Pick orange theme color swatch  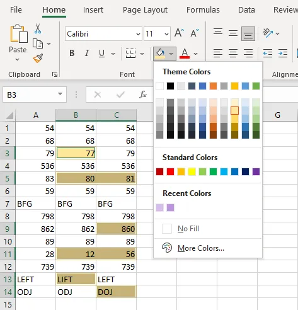213,86
